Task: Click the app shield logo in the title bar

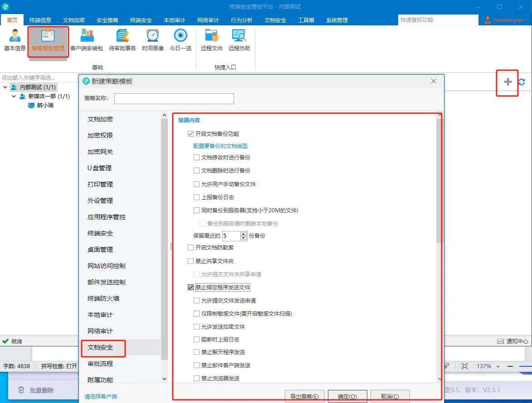Action: pos(5,6)
